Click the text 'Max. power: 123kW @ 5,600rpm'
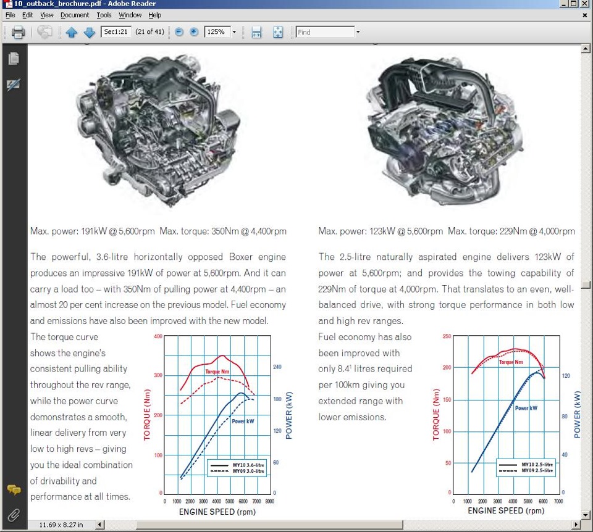593x532 pixels. coord(381,231)
